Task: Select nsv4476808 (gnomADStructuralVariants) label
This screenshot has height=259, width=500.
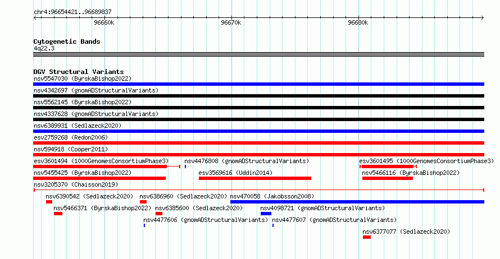Action: click(x=247, y=161)
